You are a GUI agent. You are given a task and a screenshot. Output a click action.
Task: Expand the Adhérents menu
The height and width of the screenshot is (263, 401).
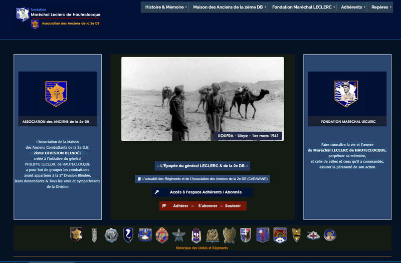point(353,7)
